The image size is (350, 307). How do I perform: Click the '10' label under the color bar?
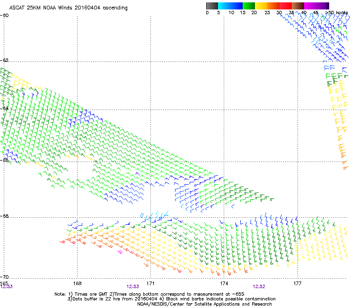[x=231, y=12]
